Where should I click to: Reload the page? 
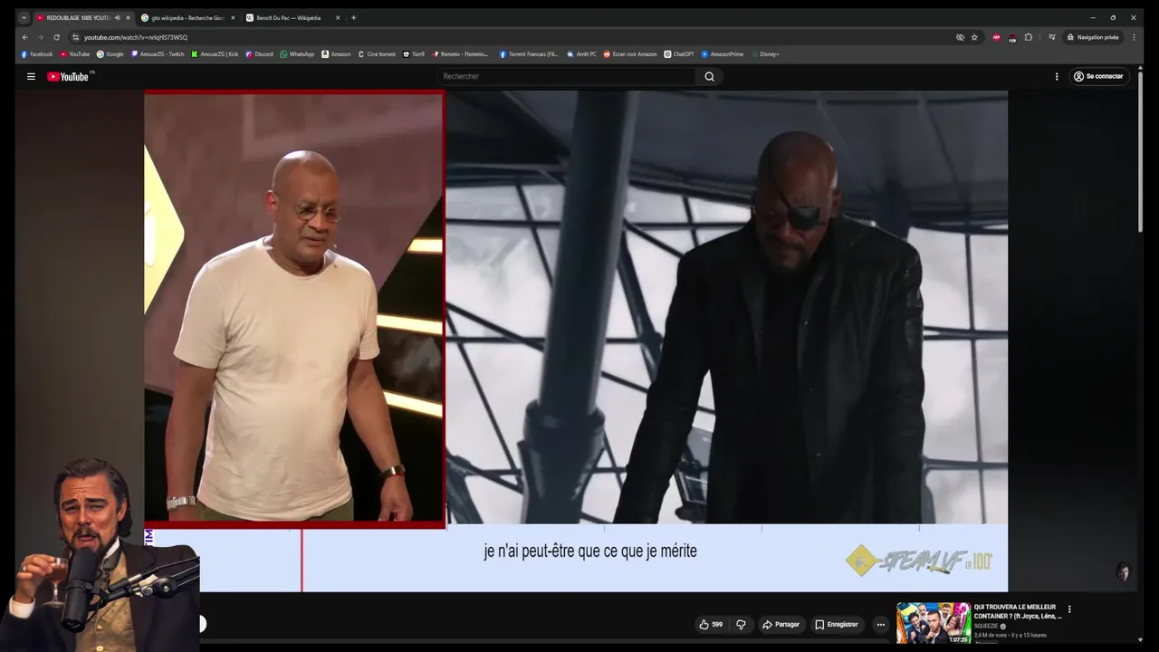56,37
